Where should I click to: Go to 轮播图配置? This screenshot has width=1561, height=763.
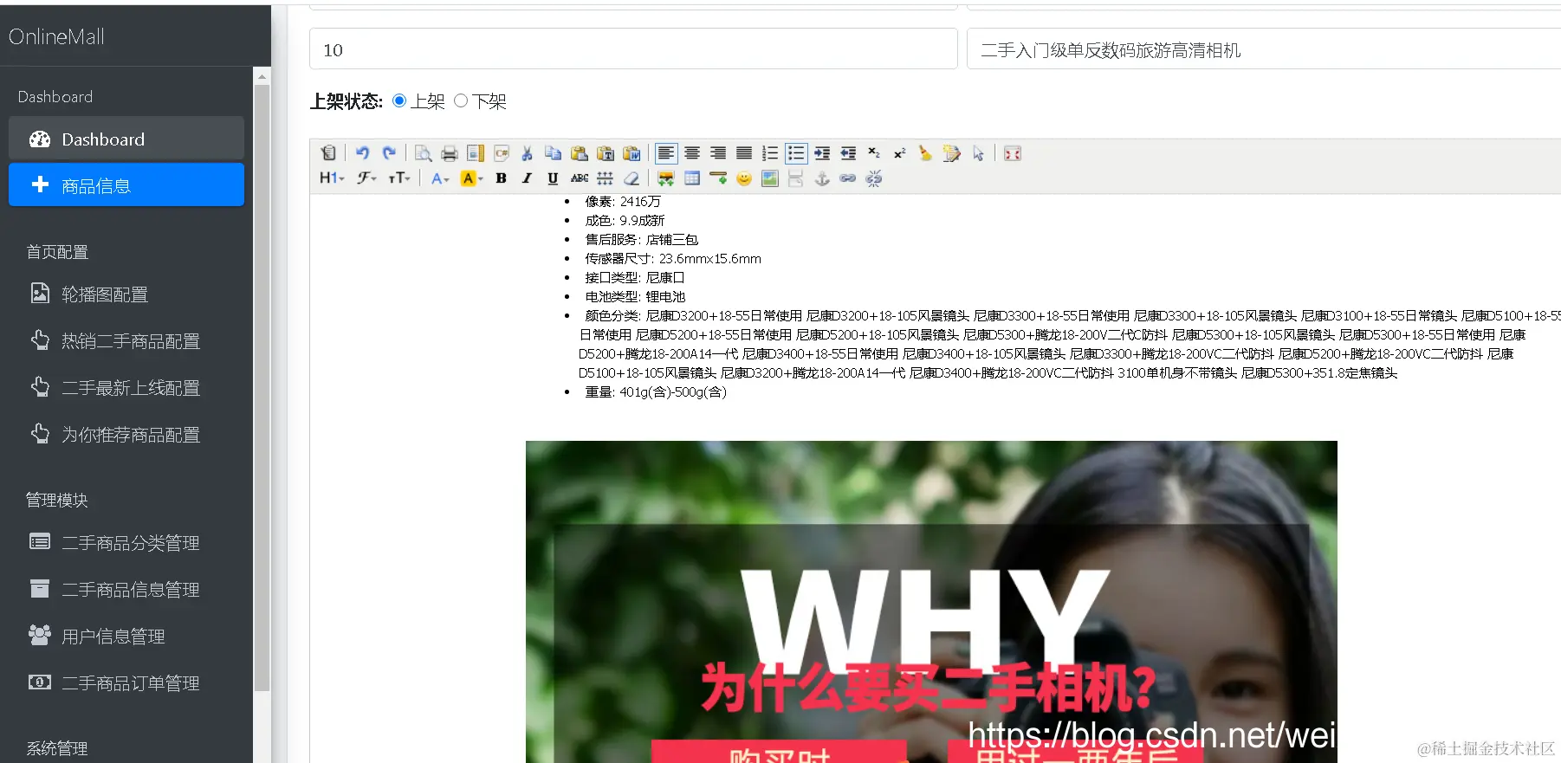126,294
